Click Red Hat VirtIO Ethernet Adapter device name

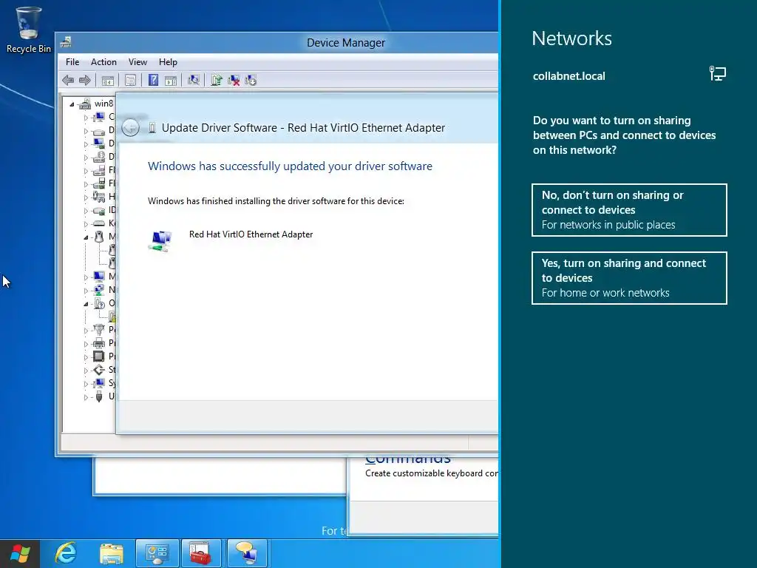pos(251,234)
